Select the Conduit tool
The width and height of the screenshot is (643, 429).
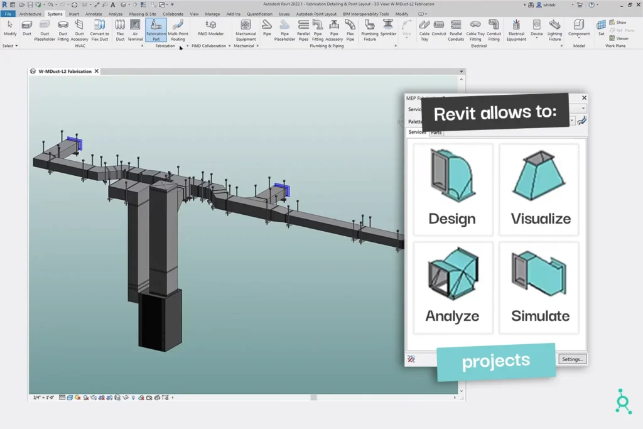click(x=438, y=28)
